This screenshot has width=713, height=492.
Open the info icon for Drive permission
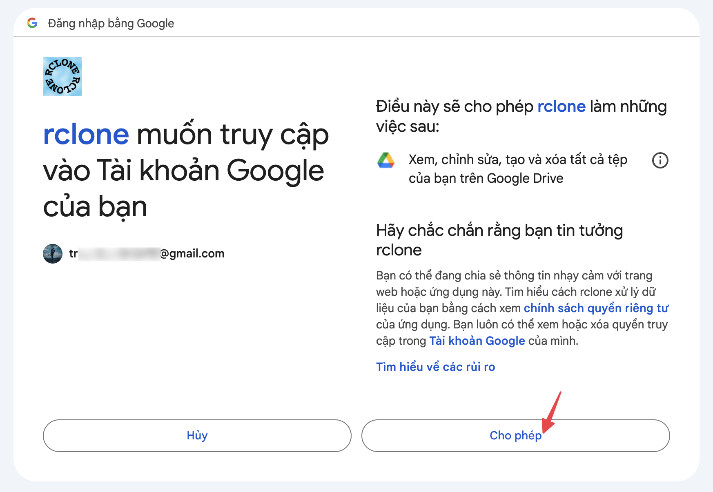(660, 160)
